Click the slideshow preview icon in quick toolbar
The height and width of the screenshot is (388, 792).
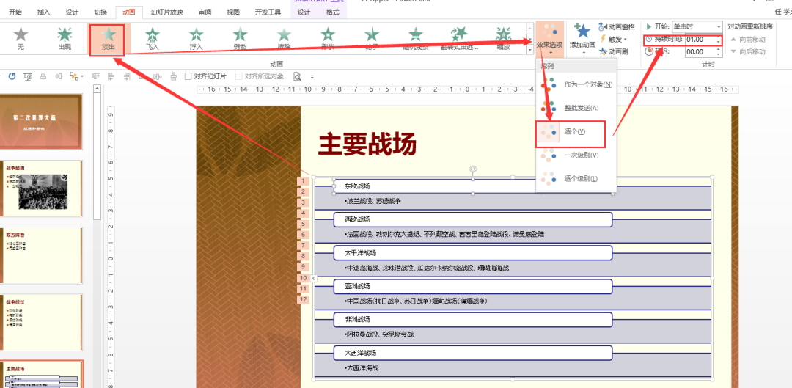(29, 76)
